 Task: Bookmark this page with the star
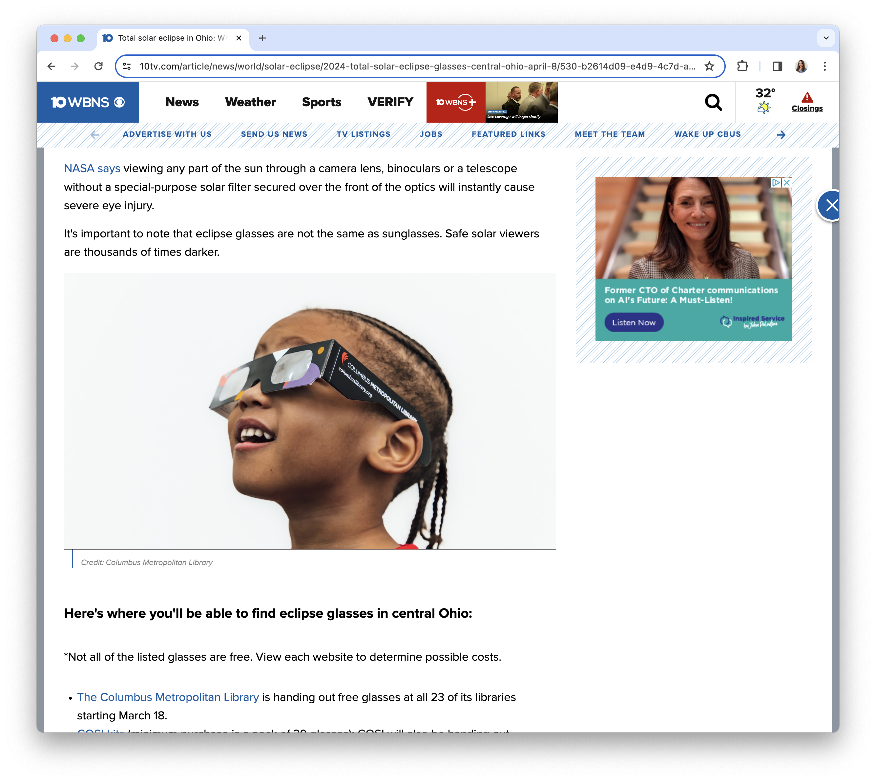(x=709, y=66)
